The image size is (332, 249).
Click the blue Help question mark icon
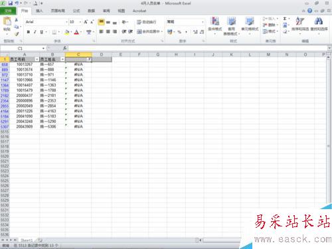pos(310,11)
